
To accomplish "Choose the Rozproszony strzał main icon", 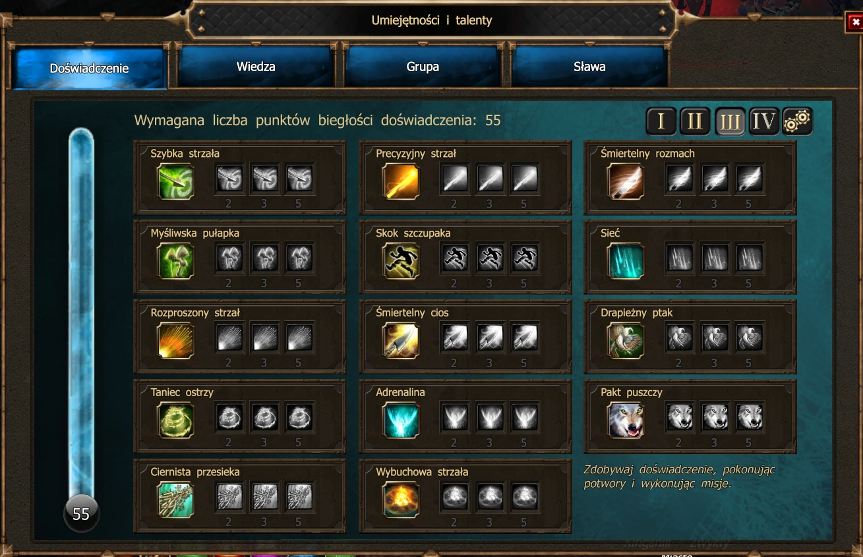I will 175,341.
